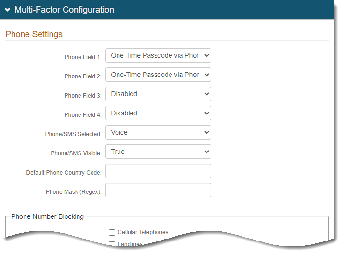341x254 pixels.
Task: Click the Cellular Telephones label text
Action: point(143,233)
